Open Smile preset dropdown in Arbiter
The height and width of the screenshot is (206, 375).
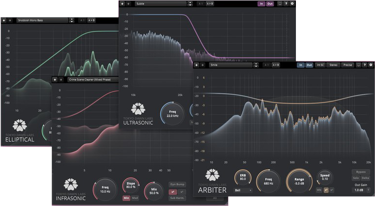click(231, 65)
